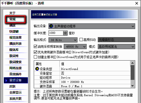Viewport: 141px width, 103px height.
Task: Select the 设备鉴定 property row
Action: click(x=82, y=73)
